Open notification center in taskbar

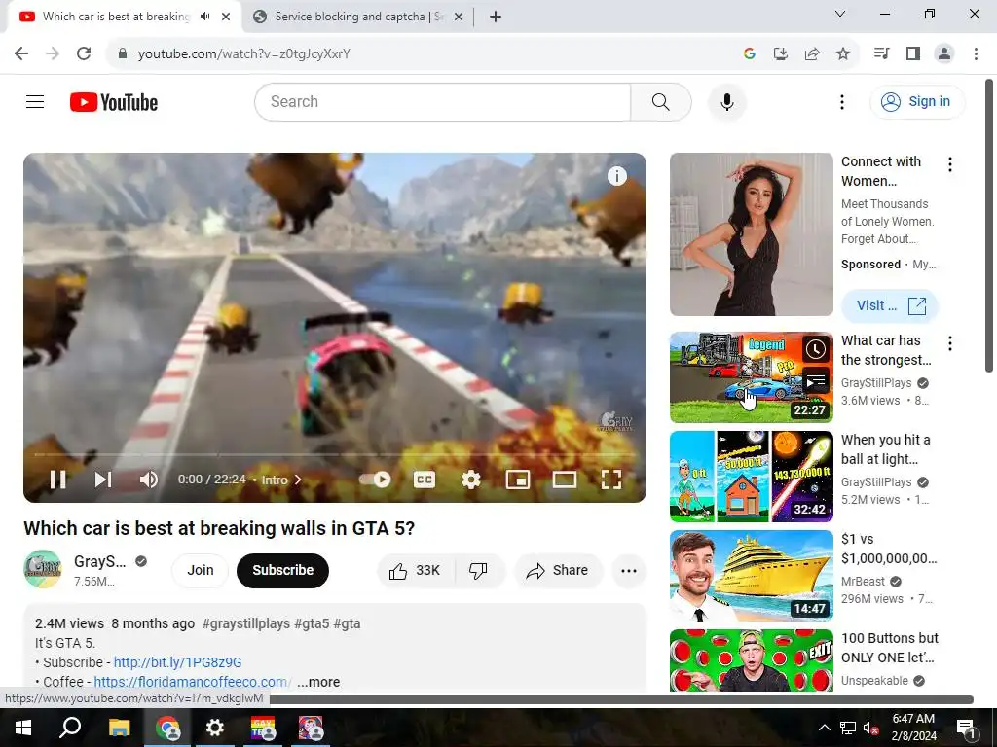[x=966, y=728]
